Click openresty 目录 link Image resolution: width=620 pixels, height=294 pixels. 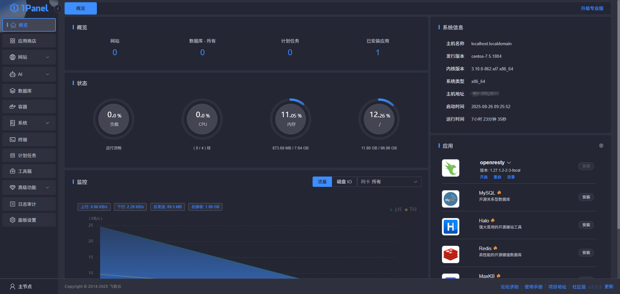point(511,177)
